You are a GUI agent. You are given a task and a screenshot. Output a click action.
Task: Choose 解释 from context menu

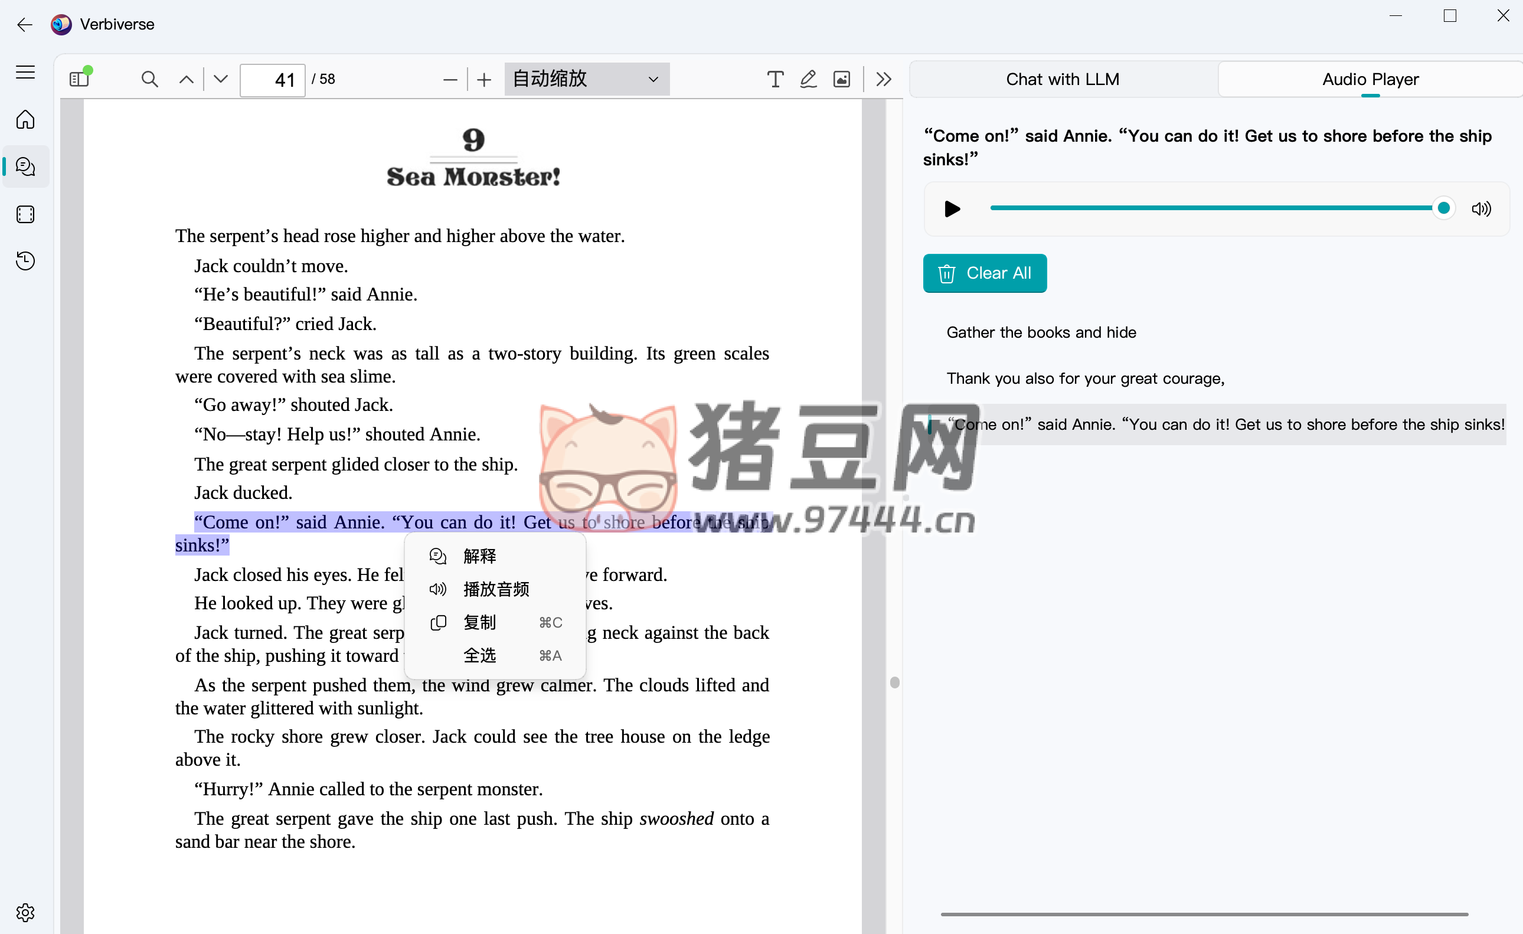tap(480, 556)
